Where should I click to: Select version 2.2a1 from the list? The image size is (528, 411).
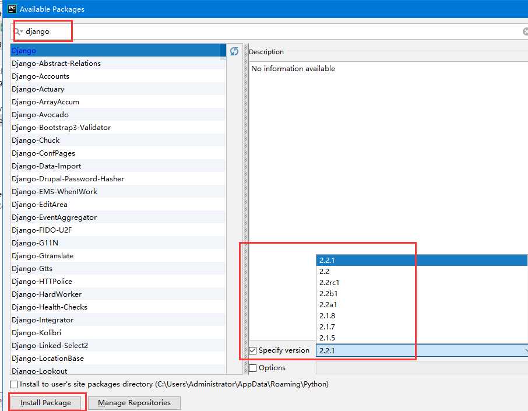(422, 304)
